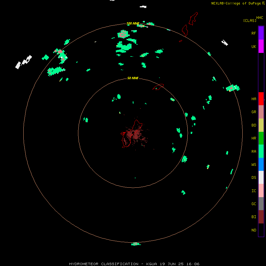Select the GR graupel legend swatch

point(261,112)
